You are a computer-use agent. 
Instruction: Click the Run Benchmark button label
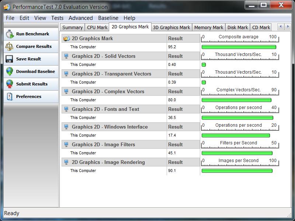(32, 34)
